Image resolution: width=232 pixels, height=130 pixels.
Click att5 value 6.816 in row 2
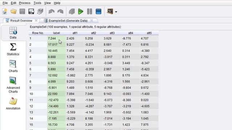coord(145,45)
